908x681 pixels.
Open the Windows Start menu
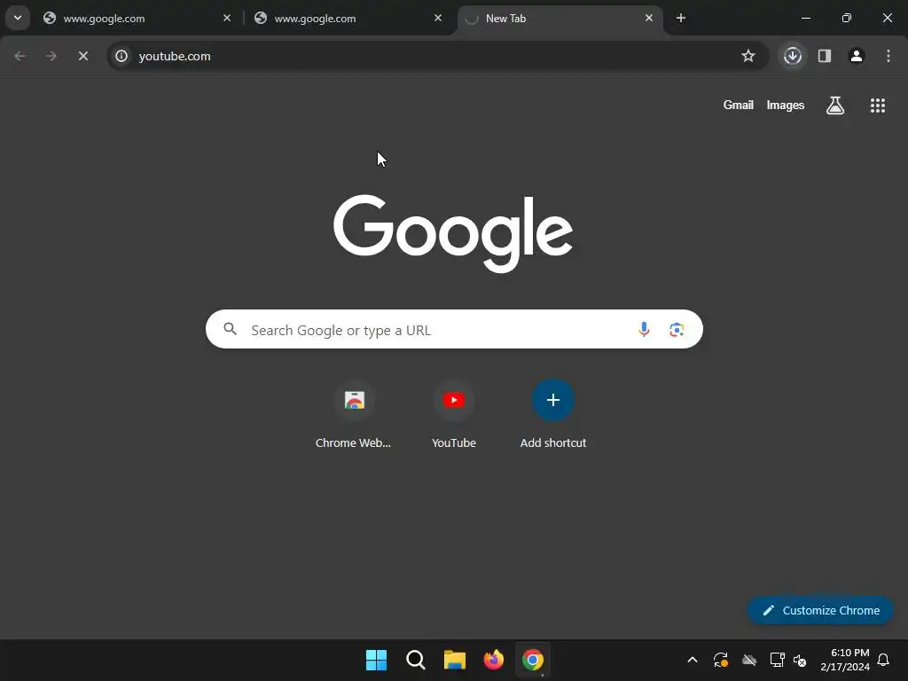[376, 660]
